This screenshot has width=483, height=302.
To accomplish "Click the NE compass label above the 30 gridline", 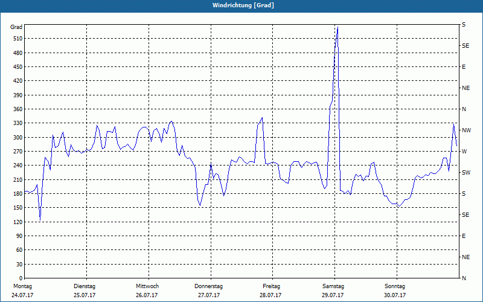I will tap(465, 257).
